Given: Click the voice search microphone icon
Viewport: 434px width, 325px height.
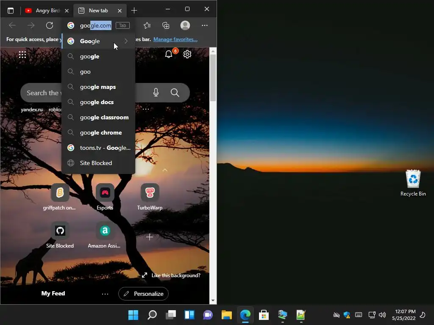Looking at the screenshot, I should [156, 93].
